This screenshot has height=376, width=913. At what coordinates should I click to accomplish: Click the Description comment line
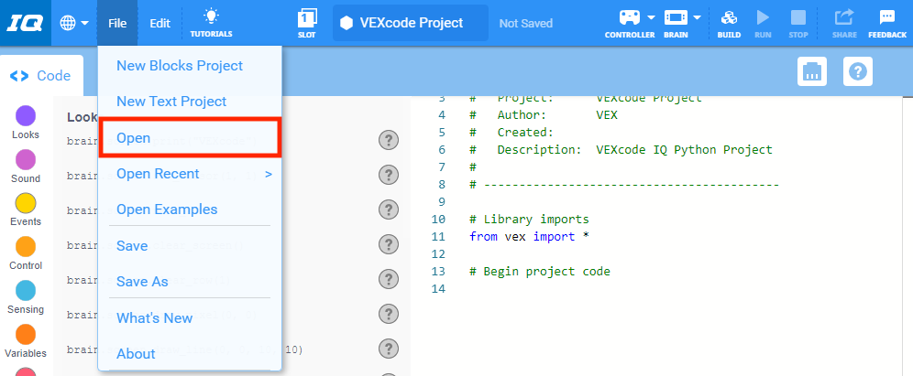click(621, 149)
